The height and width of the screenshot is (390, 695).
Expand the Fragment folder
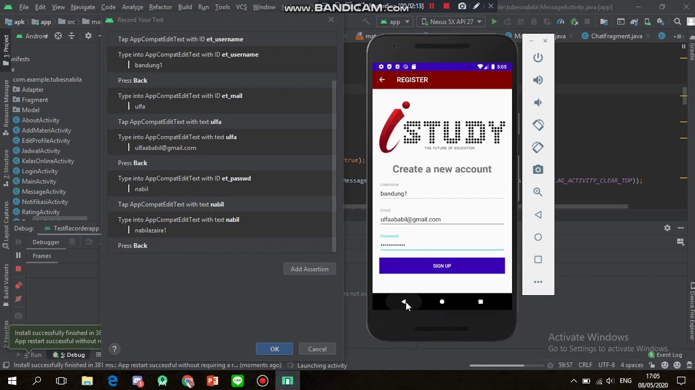point(35,100)
